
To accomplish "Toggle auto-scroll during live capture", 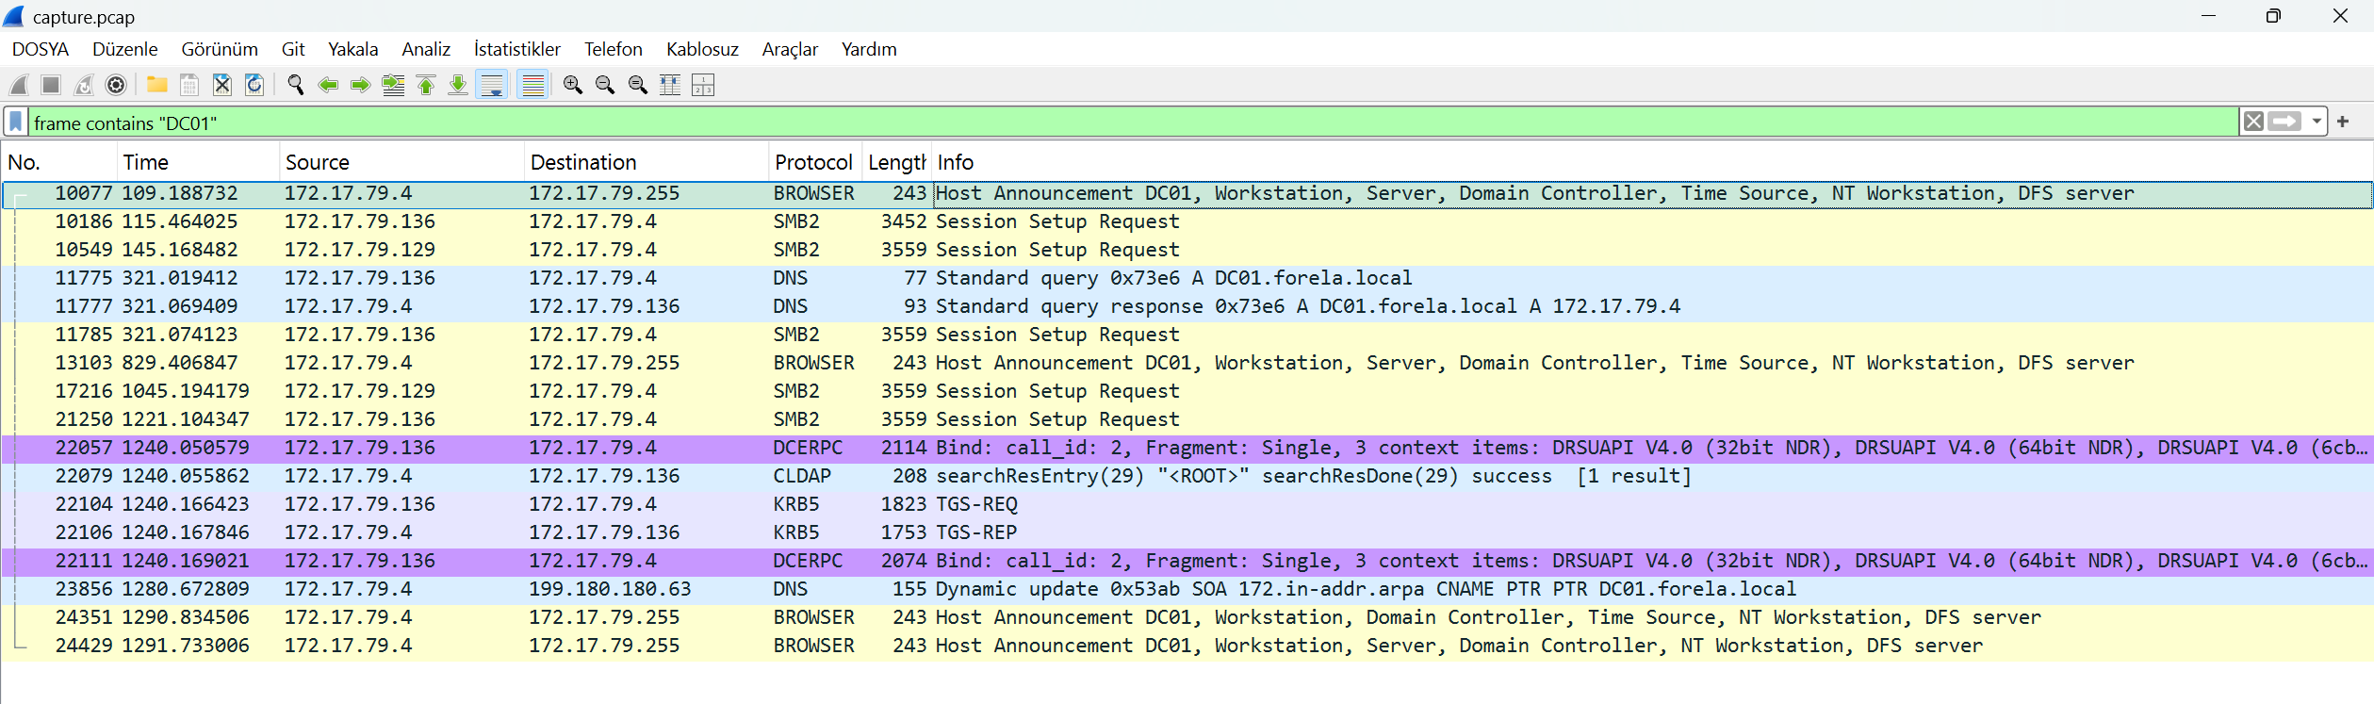I will 493,86.
